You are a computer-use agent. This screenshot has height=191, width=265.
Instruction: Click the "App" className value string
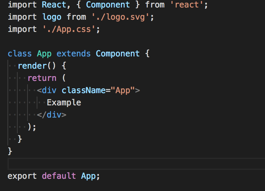coord(123,90)
